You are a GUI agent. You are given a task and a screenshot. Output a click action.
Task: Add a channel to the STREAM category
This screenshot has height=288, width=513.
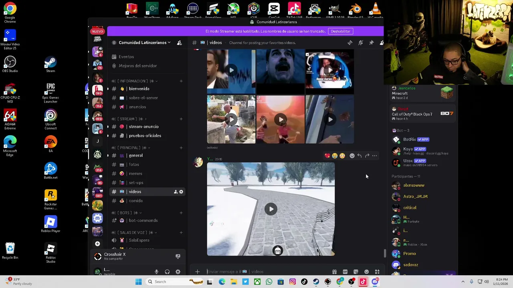coord(181,119)
